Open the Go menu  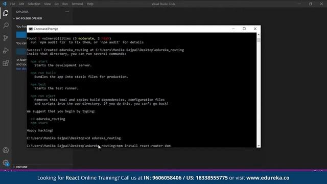pyautogui.click(x=57, y=4)
